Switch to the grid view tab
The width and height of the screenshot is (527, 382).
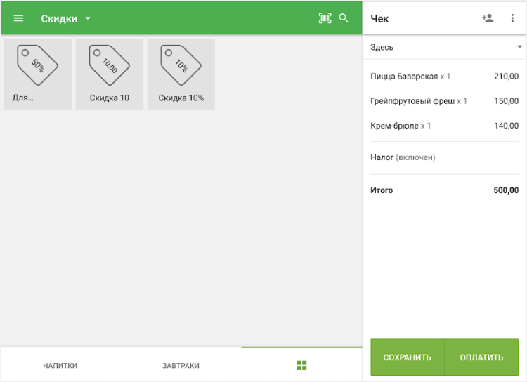click(302, 365)
